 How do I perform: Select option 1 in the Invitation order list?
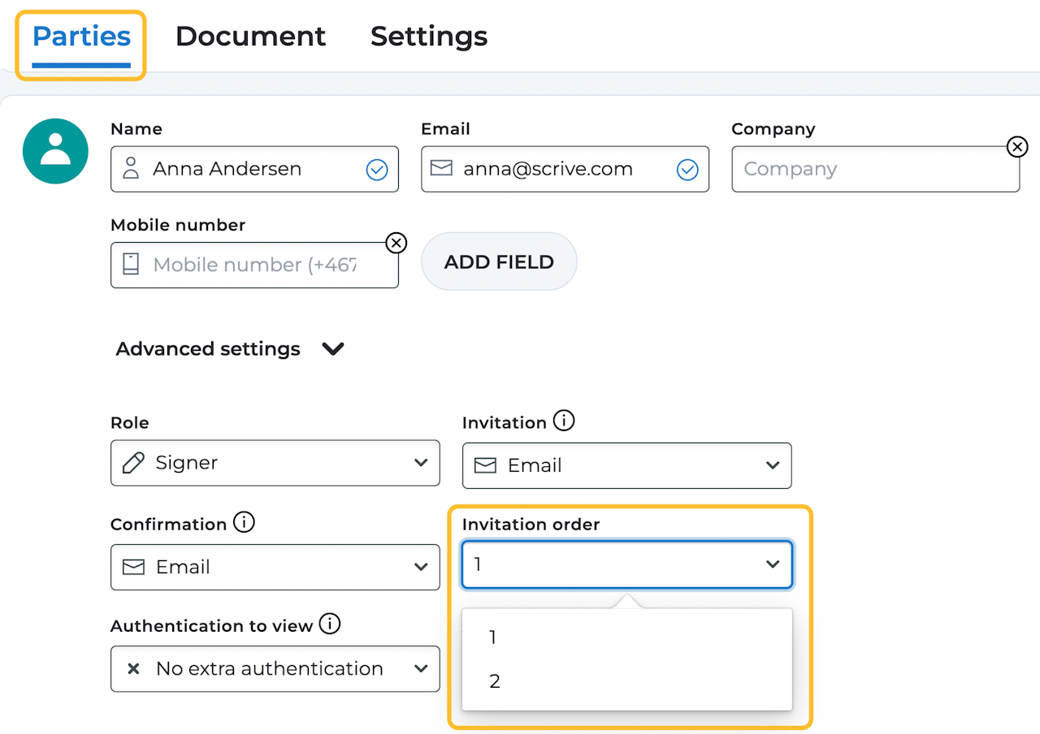(x=493, y=637)
